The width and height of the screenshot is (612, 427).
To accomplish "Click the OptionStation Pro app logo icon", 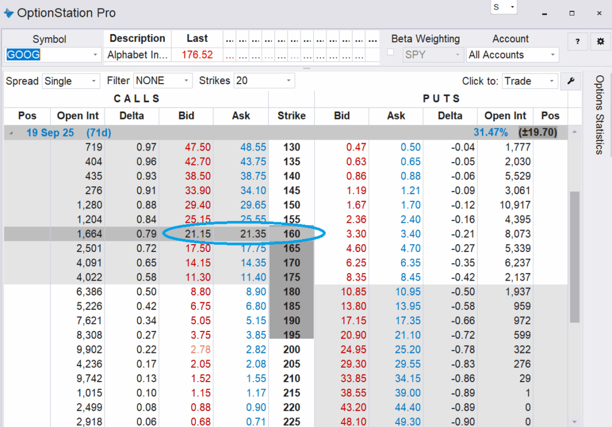I will pos(8,13).
